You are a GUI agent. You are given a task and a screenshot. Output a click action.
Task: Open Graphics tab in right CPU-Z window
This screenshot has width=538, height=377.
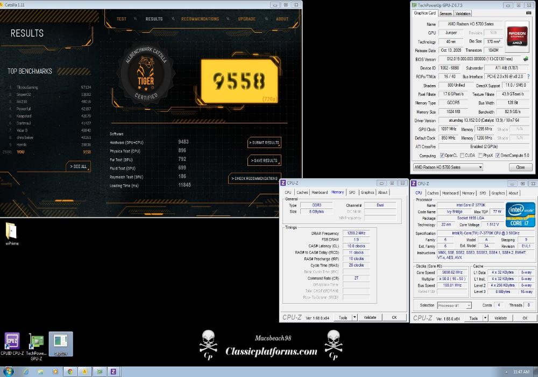[498, 193]
